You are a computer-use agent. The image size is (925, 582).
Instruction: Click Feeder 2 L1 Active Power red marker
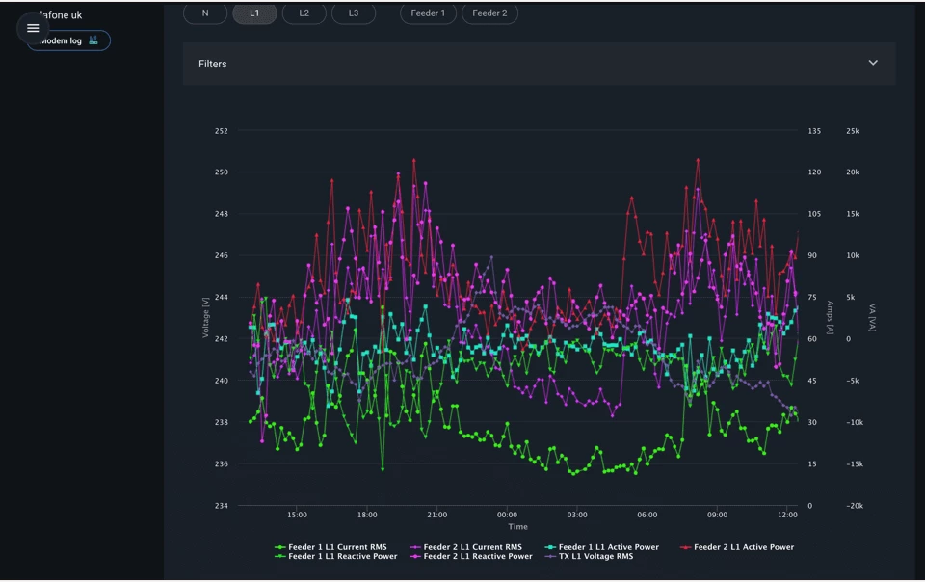point(686,547)
